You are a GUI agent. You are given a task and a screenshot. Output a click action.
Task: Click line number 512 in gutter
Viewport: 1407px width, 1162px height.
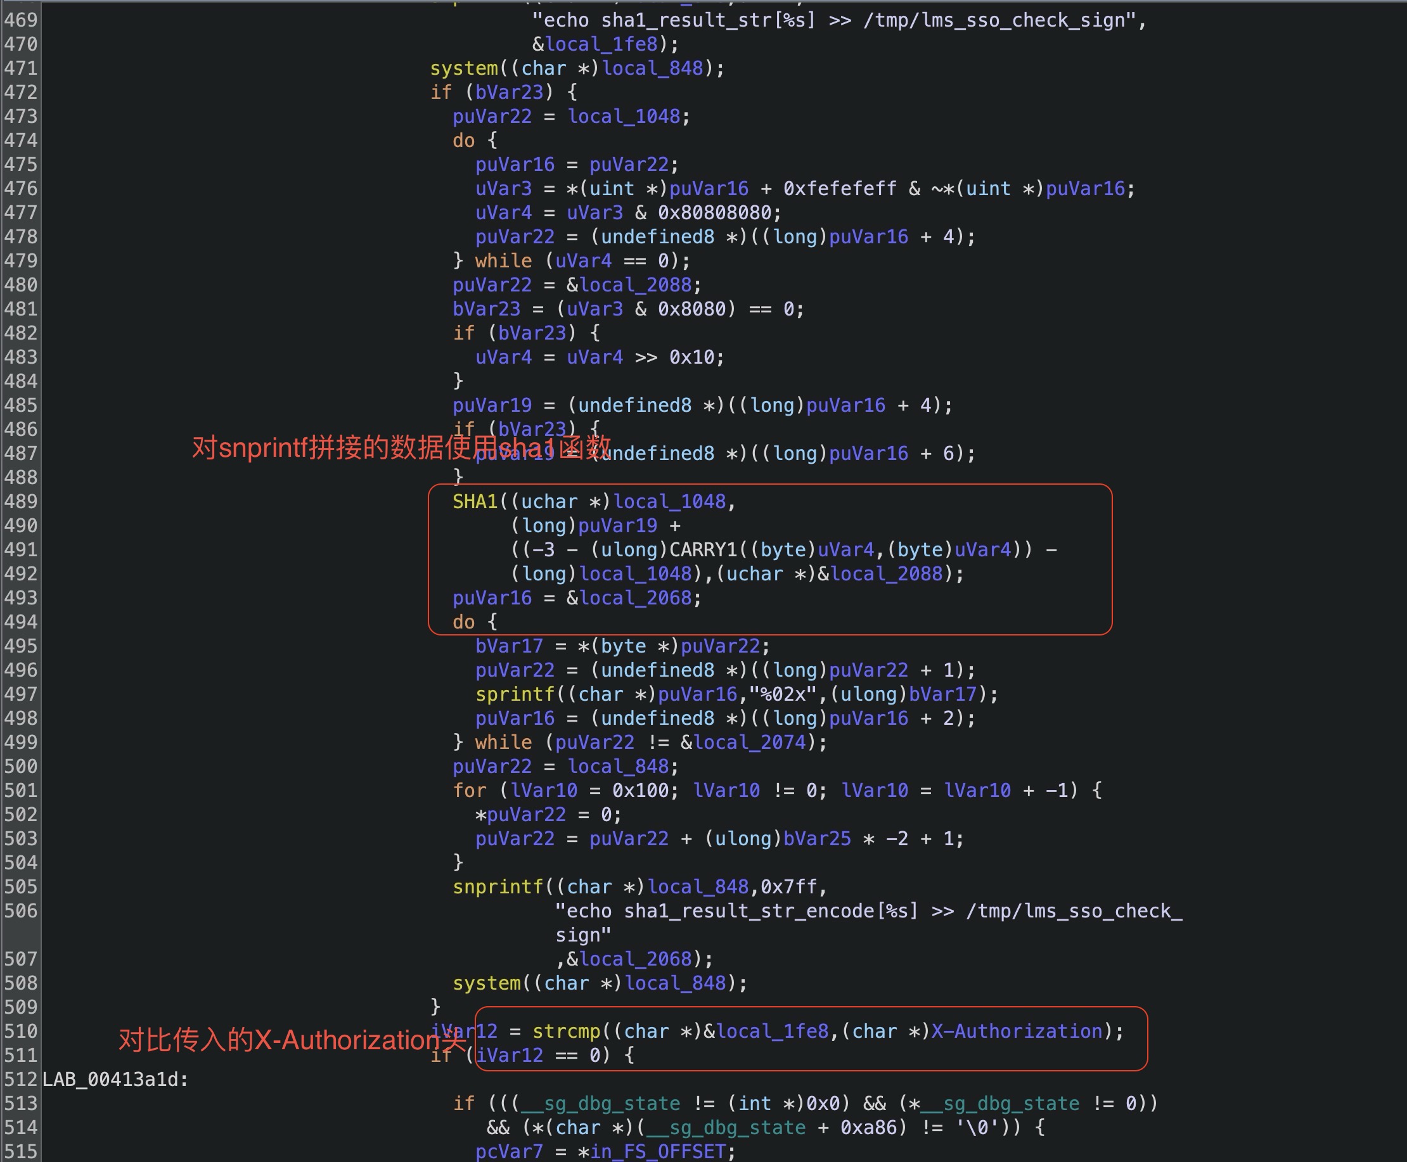click(x=21, y=1079)
